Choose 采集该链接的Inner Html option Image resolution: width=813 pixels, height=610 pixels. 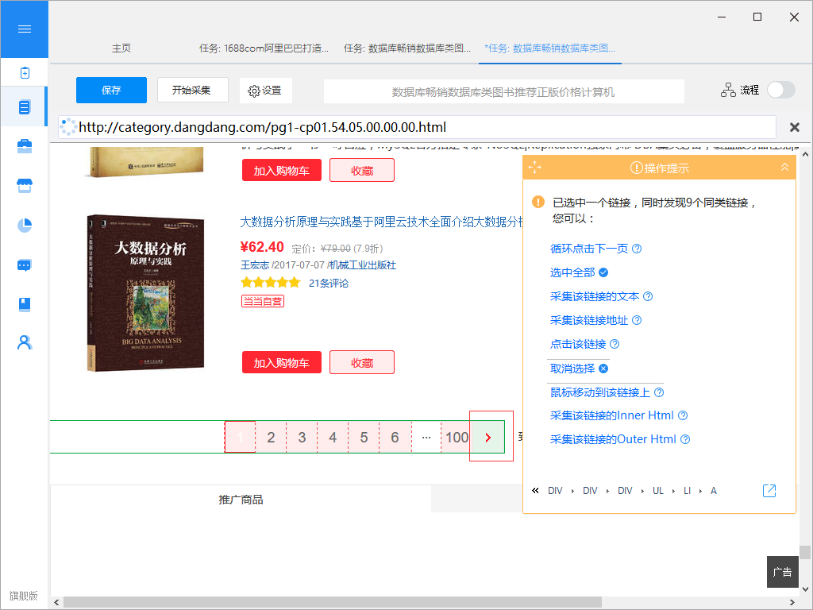click(x=612, y=415)
